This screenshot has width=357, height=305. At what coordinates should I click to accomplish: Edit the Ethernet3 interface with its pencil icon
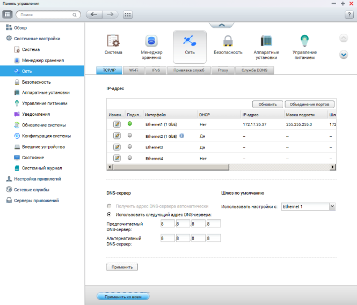(117, 147)
